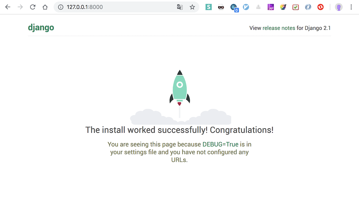
Task: Open the release notes link
Action: point(279,28)
